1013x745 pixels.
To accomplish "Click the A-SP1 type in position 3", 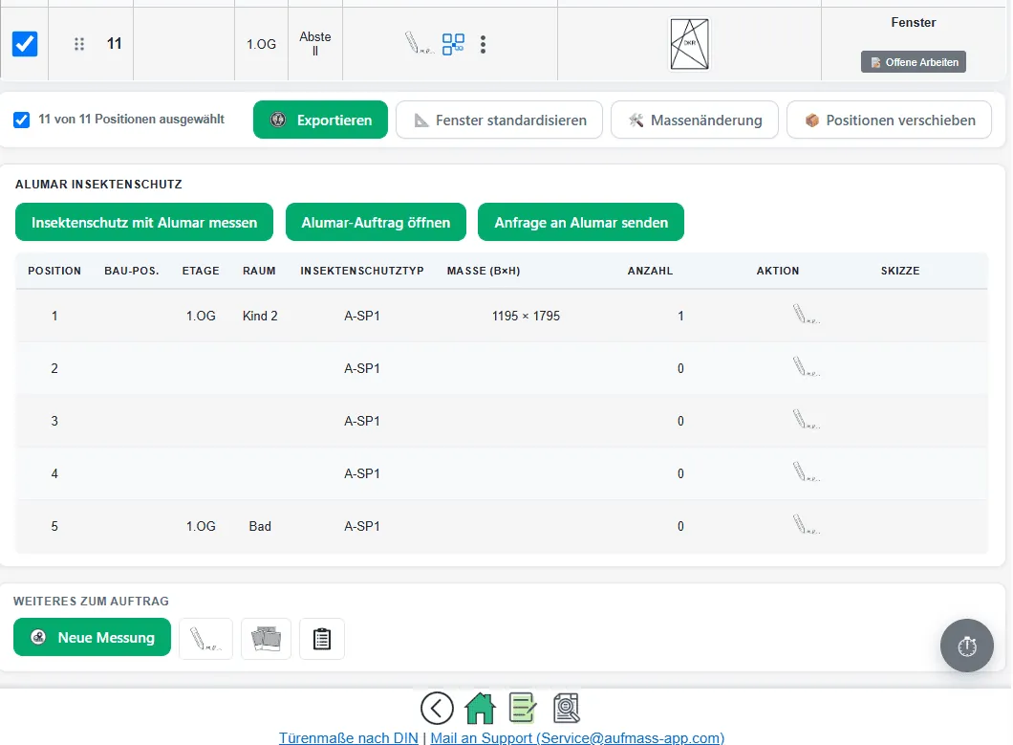I will [x=362, y=421].
